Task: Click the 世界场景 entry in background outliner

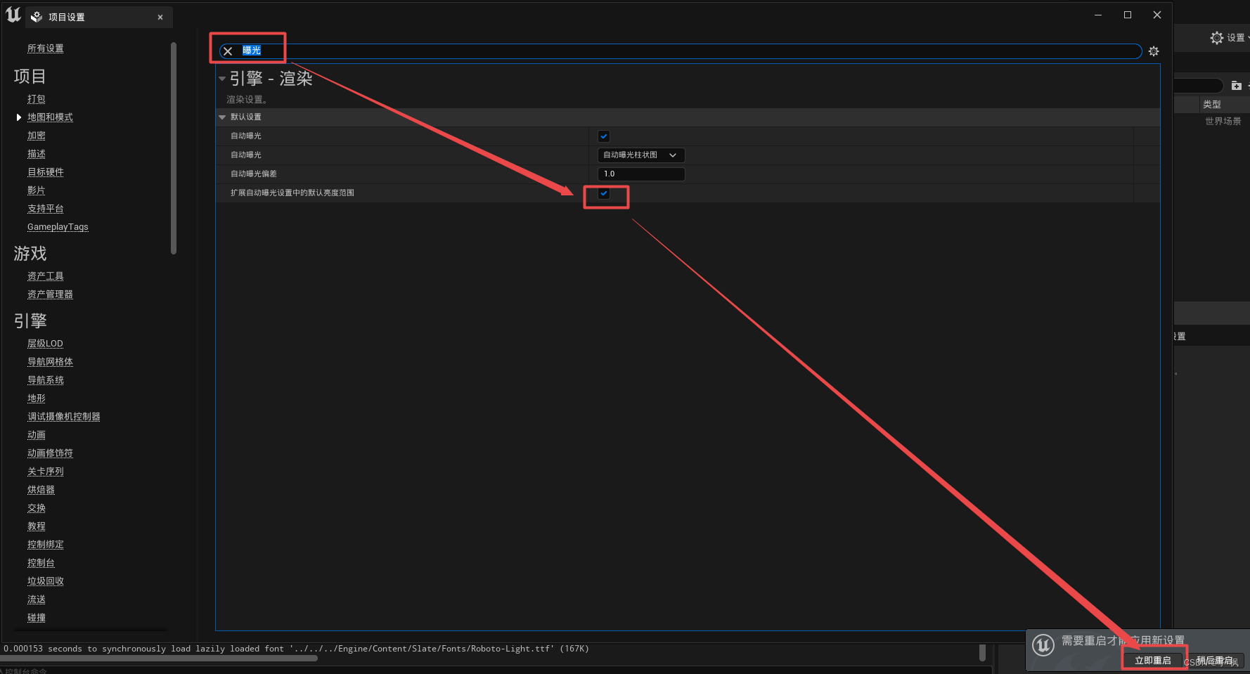Action: [x=1223, y=122]
